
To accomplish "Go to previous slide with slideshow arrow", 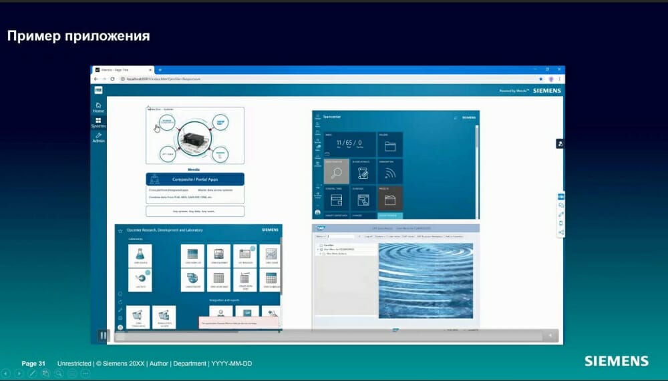I will 5,374.
